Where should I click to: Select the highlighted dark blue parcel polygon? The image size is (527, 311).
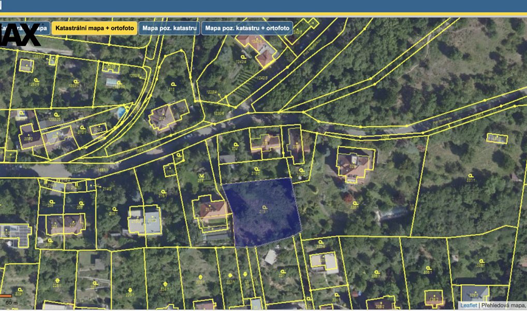tap(262, 212)
